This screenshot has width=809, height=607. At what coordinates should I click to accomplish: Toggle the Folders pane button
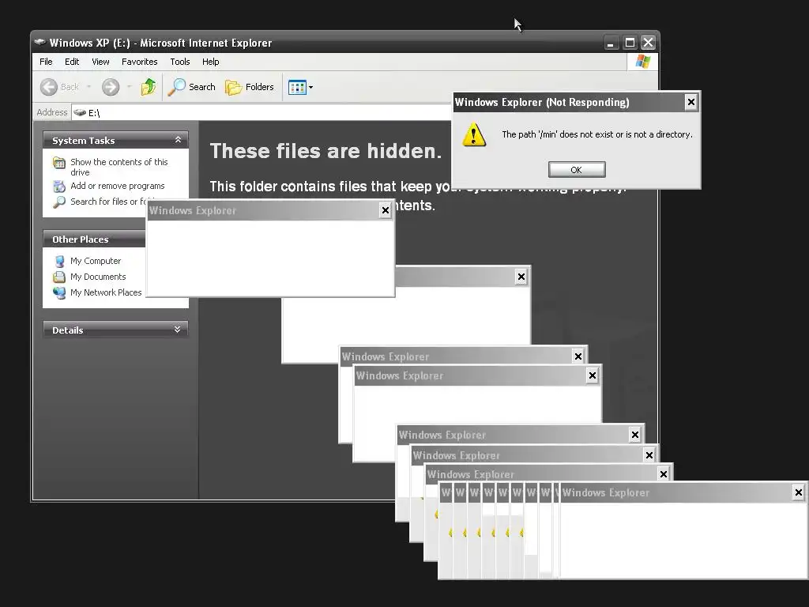[x=249, y=87]
